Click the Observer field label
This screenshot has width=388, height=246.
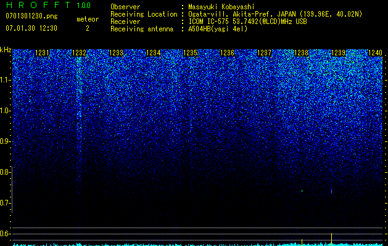[125, 7]
